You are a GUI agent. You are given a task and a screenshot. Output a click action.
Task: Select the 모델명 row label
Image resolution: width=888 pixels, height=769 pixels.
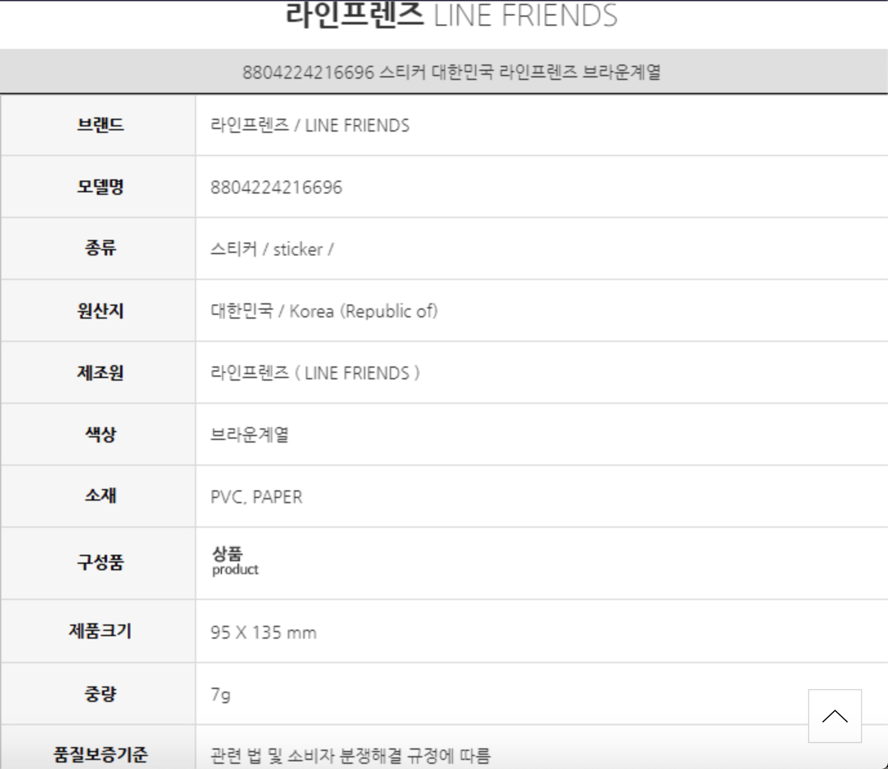coord(100,186)
